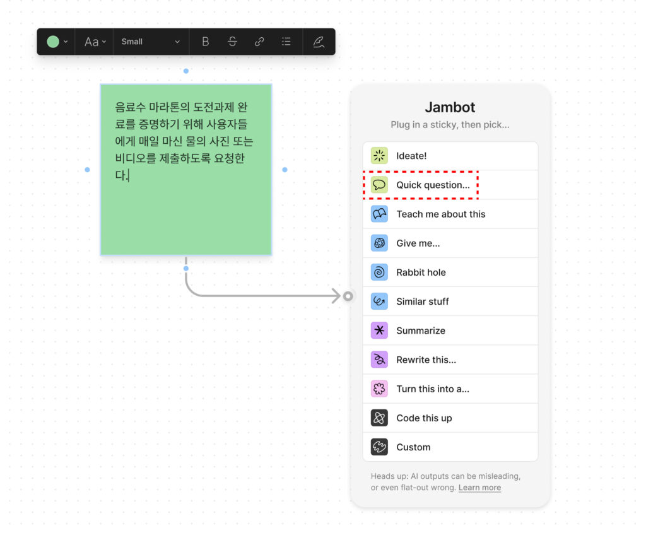Choose the Rewrite this... option

point(450,360)
